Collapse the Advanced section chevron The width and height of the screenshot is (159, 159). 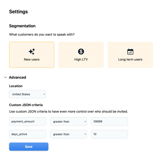(5, 77)
